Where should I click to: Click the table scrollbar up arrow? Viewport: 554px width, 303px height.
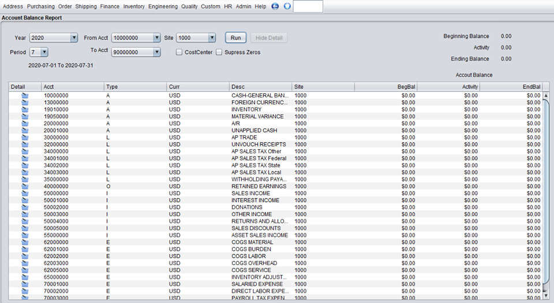546,96
